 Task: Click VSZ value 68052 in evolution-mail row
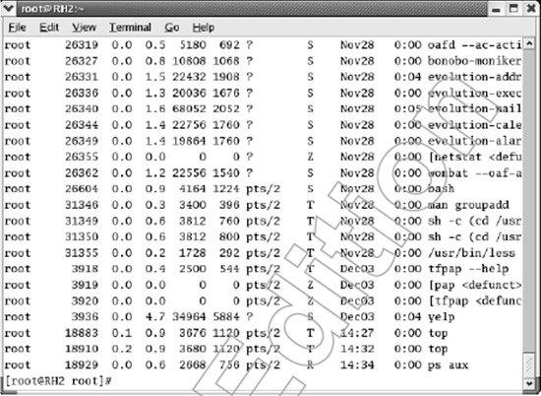pos(189,108)
